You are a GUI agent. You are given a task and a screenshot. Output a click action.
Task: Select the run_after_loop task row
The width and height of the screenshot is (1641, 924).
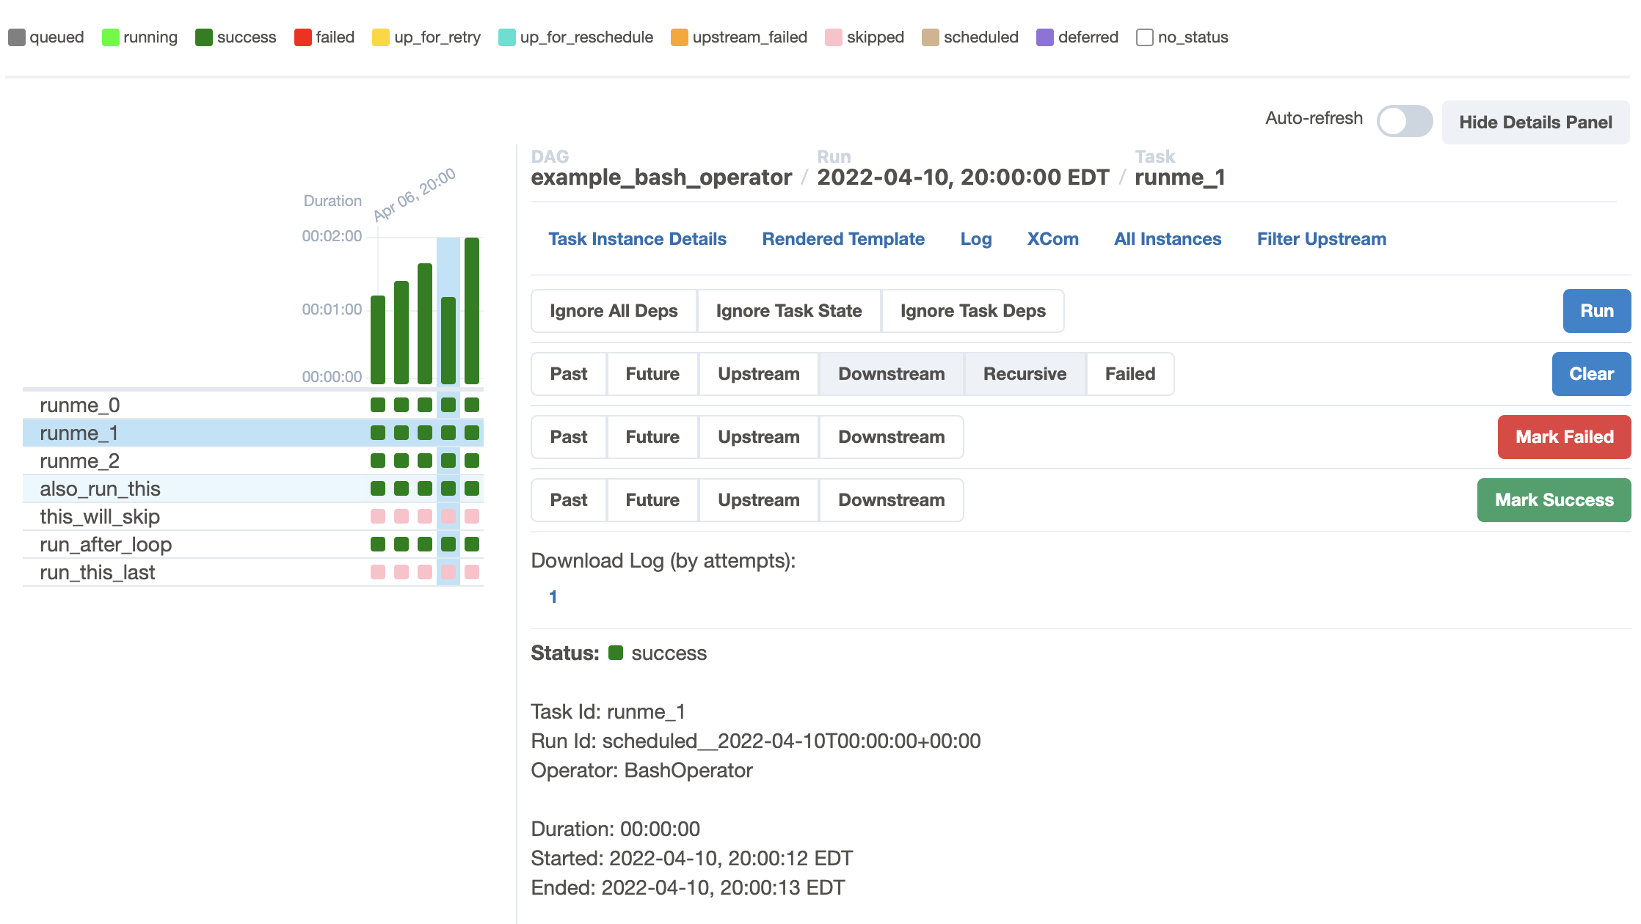pos(106,544)
